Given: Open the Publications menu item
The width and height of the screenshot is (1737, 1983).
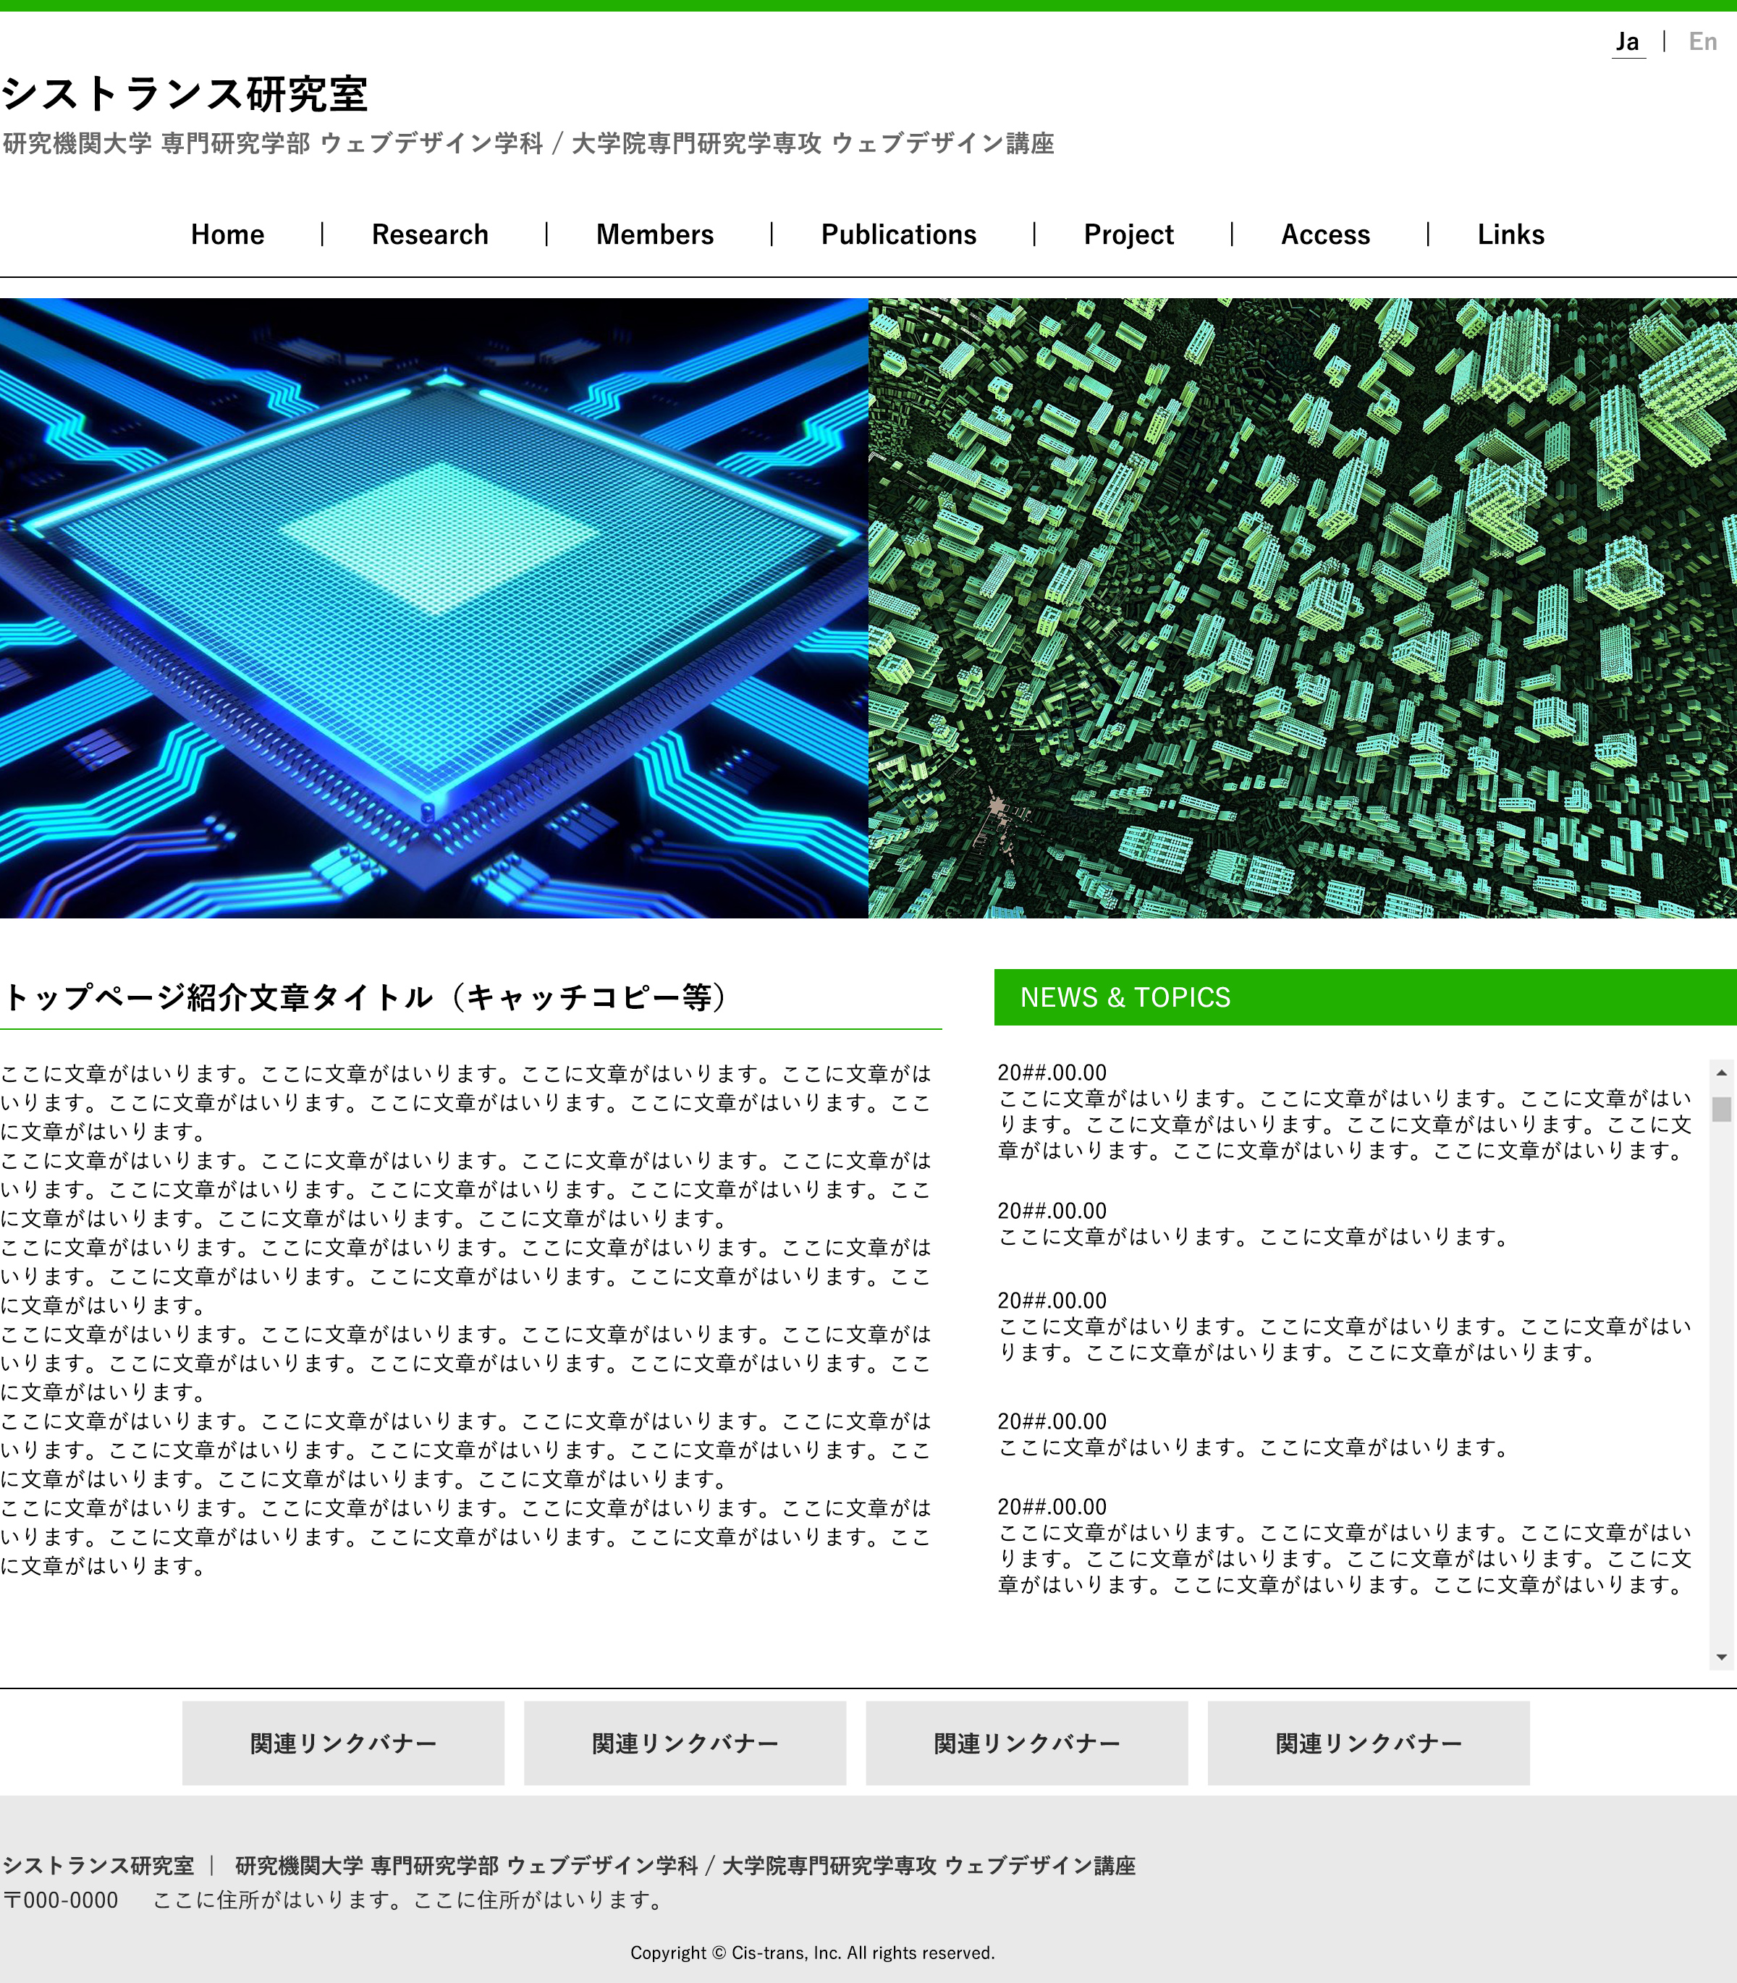Looking at the screenshot, I should (x=899, y=234).
